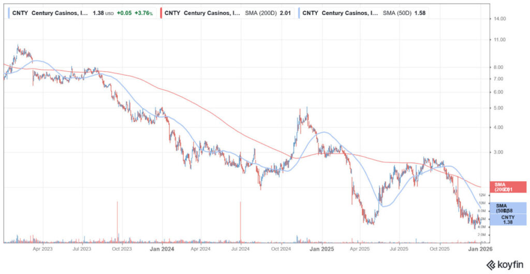The width and height of the screenshot is (530, 274).
Task: Click the Jul 2025 date axis label
Action: (x=399, y=249)
